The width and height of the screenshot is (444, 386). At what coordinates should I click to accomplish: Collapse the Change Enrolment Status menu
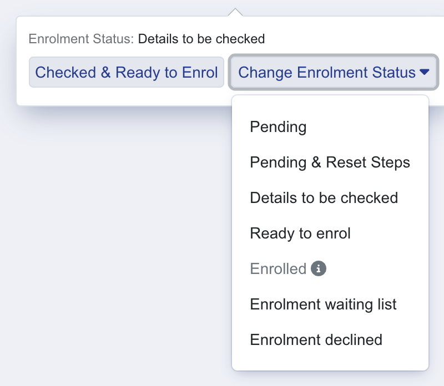334,72
